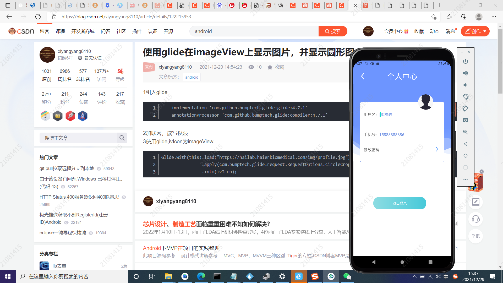This screenshot has width=503, height=283.
Task: Click the 退出登录 logout button
Action: 400,203
